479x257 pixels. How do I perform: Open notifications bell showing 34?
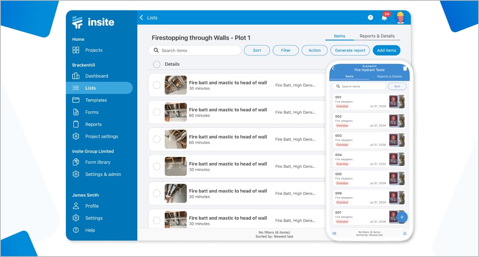[385, 17]
